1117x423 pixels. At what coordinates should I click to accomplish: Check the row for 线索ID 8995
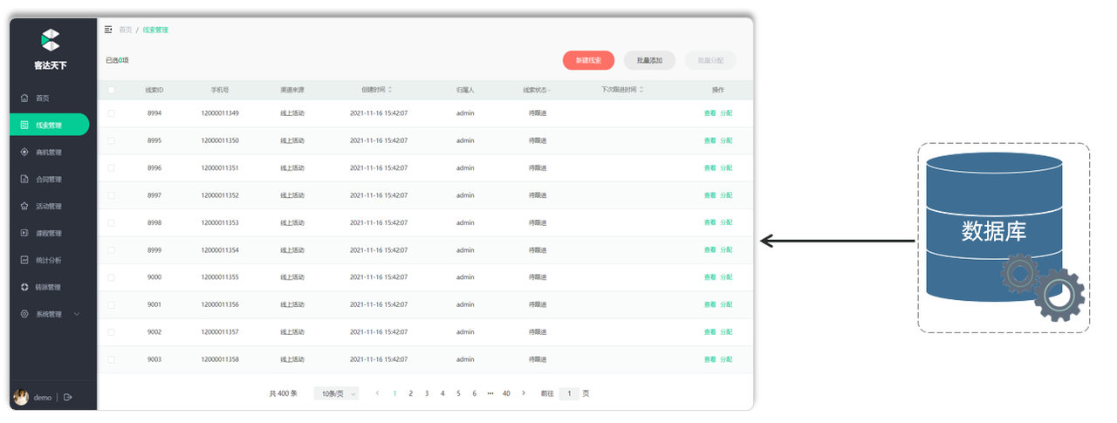tap(111, 140)
